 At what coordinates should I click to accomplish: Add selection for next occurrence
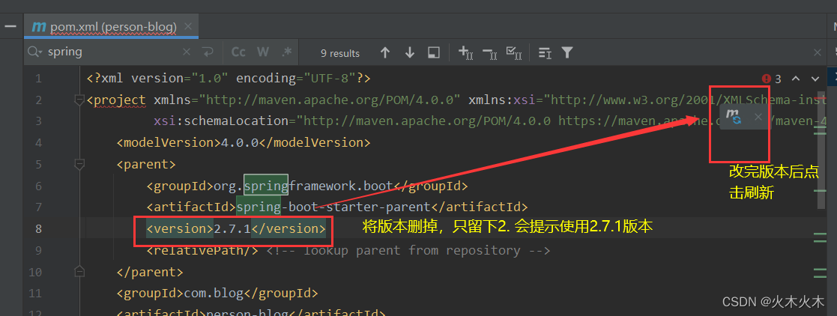point(466,52)
